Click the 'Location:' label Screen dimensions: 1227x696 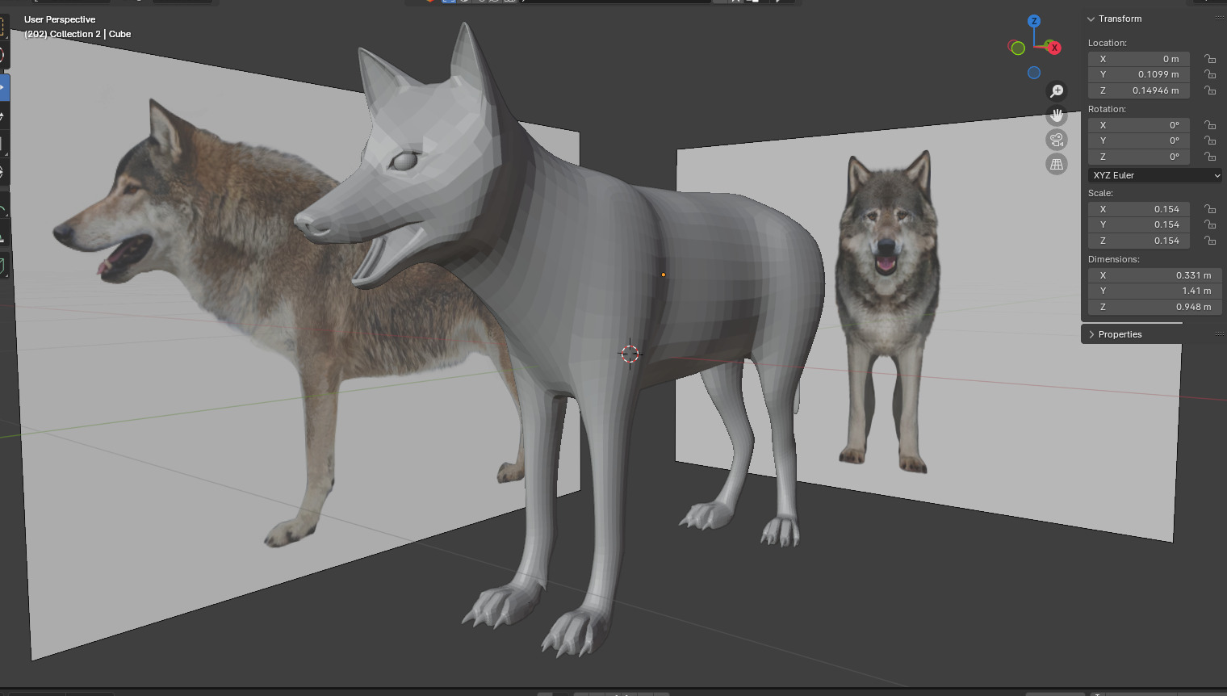click(1108, 43)
